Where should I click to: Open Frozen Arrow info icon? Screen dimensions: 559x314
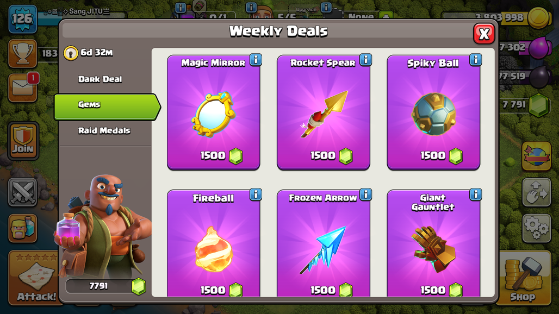[365, 194]
